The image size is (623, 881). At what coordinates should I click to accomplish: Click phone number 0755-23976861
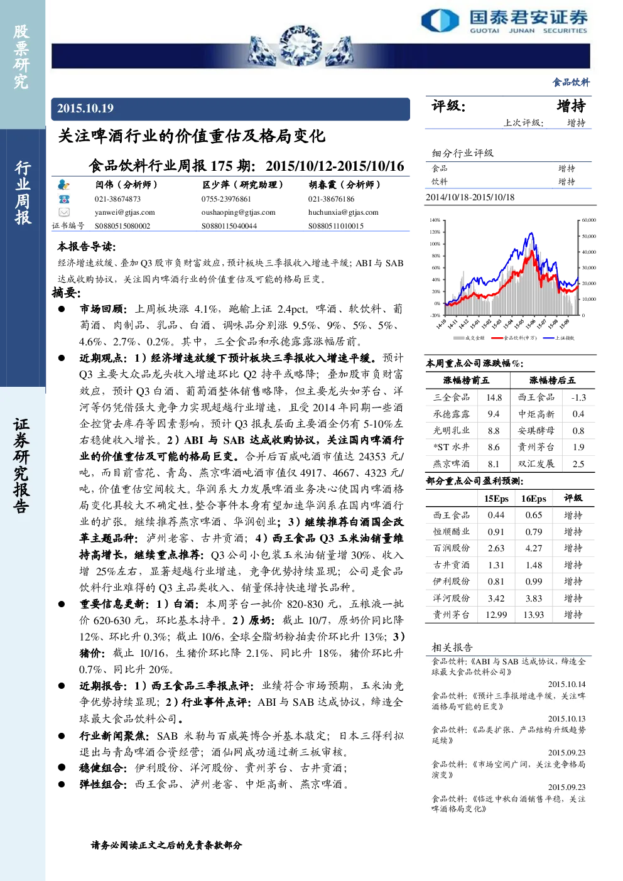coord(226,198)
